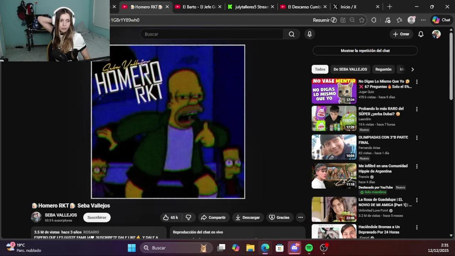This screenshot has width=455, height=256.
Task: Open more options via the three-dots under the video
Action: point(300,217)
